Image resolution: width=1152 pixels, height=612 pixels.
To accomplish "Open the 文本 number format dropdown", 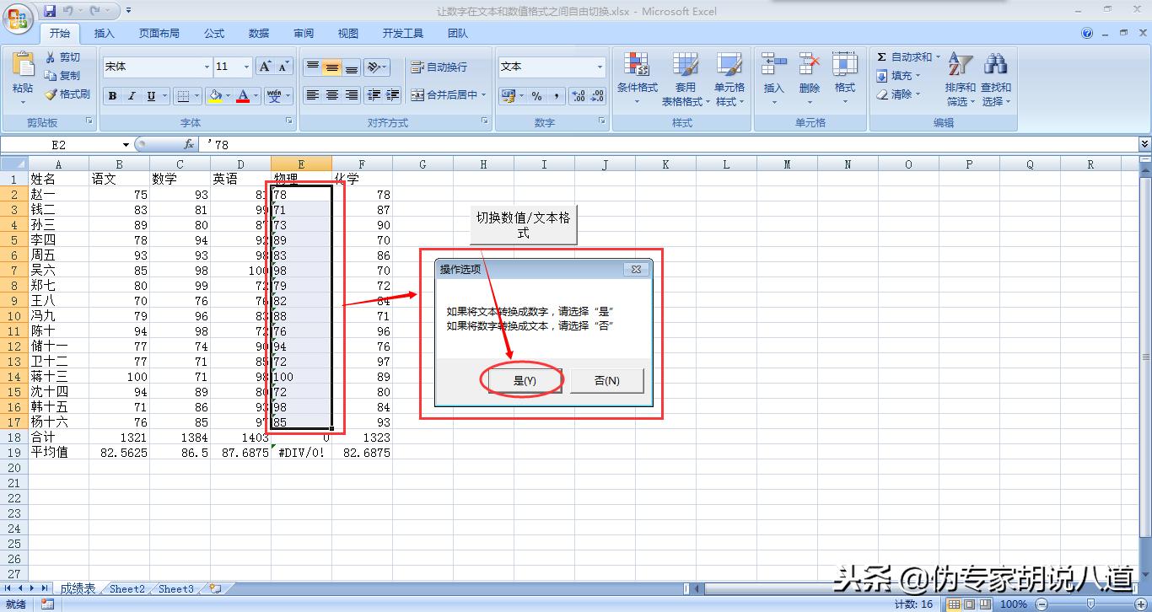I will (600, 67).
